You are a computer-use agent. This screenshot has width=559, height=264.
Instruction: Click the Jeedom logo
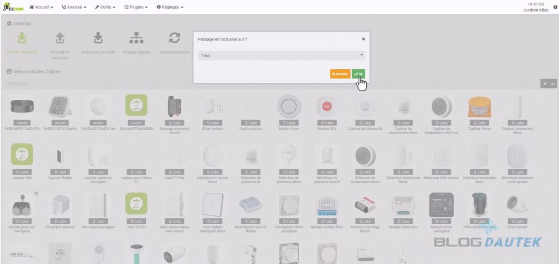coord(13,7)
